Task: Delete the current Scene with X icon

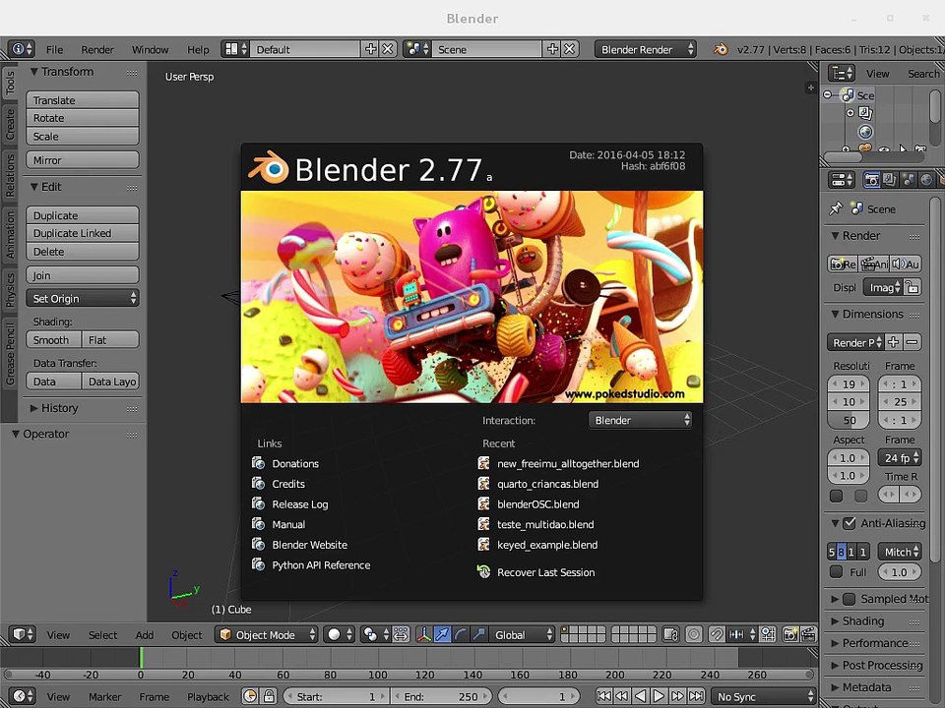Action: click(x=570, y=49)
